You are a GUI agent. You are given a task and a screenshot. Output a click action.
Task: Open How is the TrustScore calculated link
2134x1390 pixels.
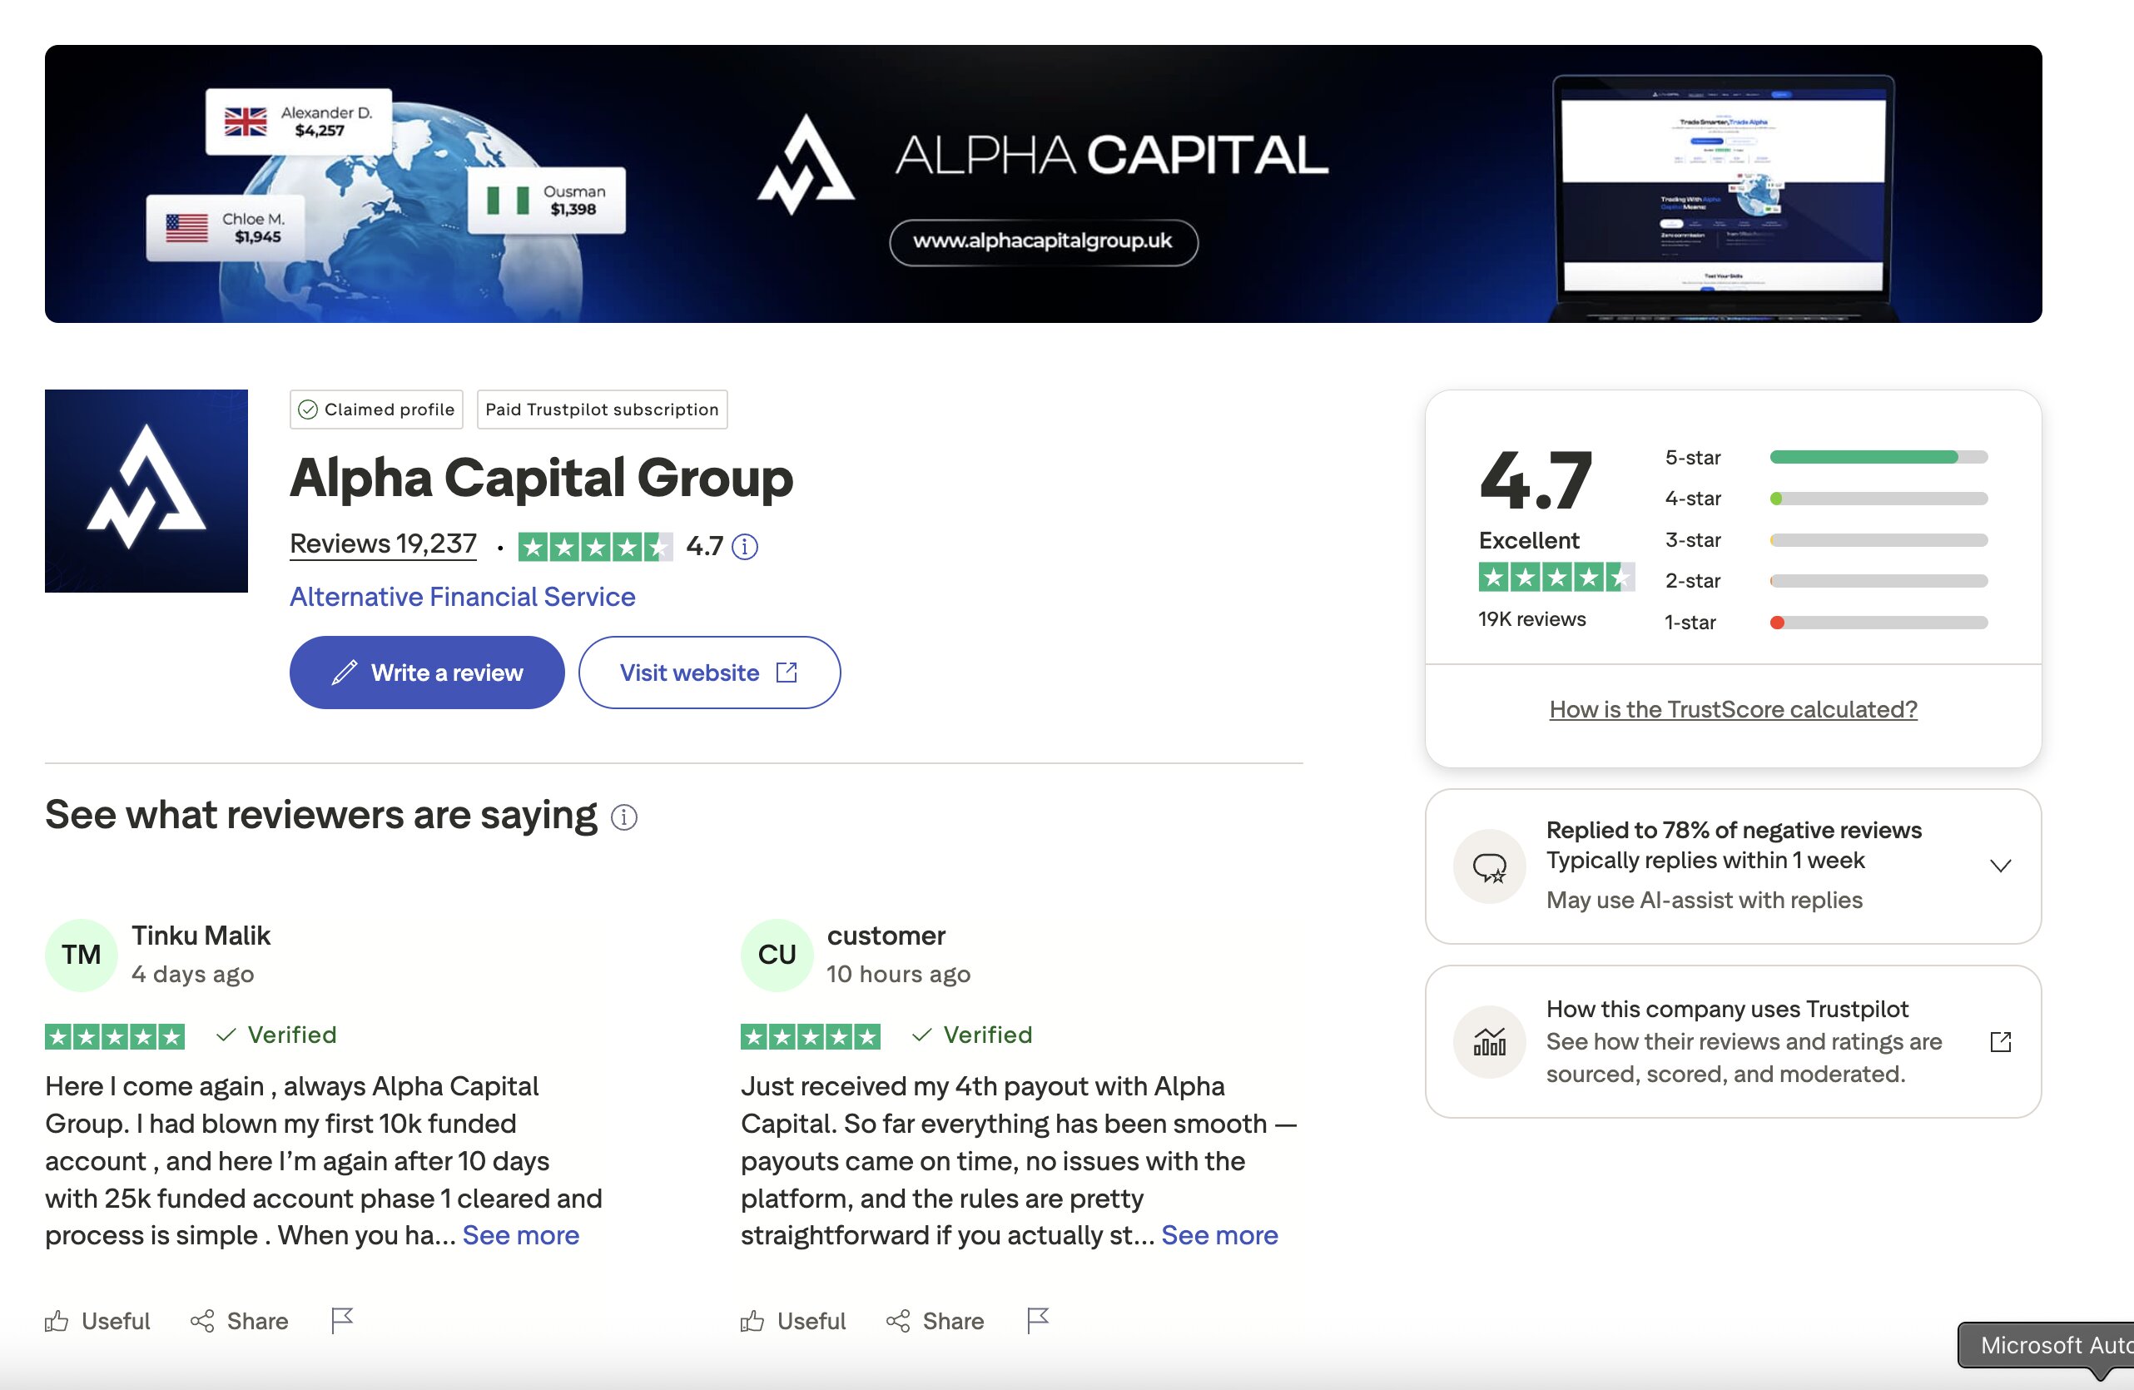point(1733,709)
